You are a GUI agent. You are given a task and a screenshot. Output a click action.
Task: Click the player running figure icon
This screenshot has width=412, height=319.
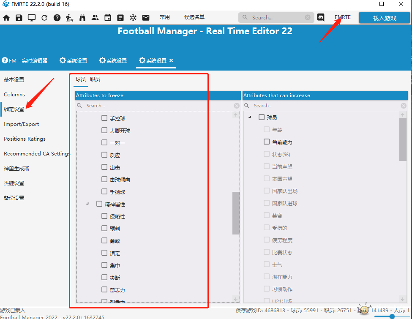click(x=69, y=18)
